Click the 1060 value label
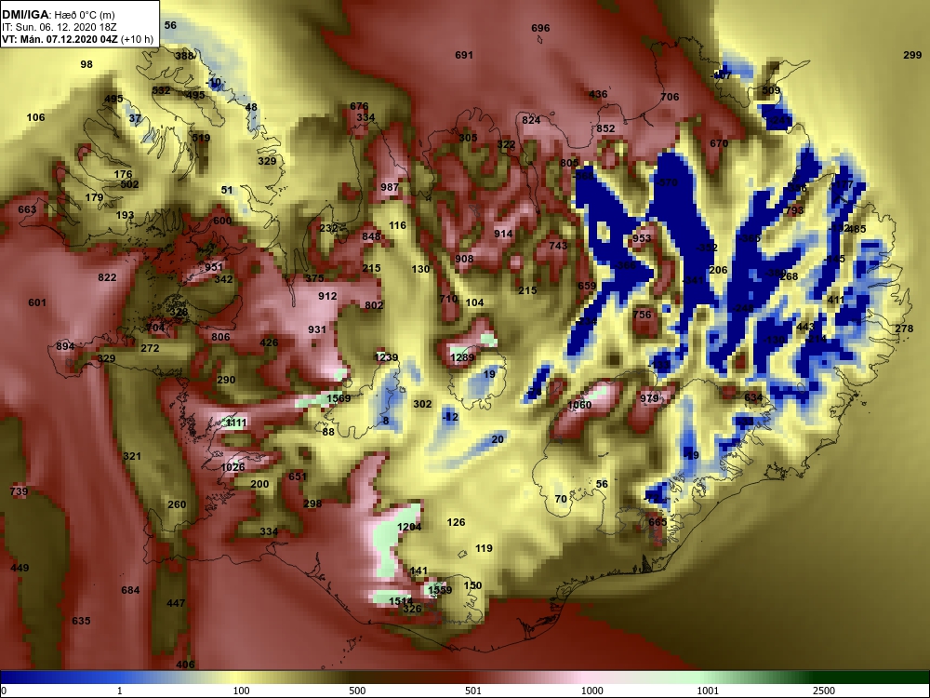This screenshot has width=930, height=698. [579, 405]
